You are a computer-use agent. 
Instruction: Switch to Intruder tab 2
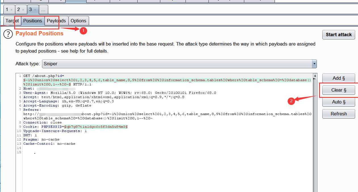pyautogui.click(x=18, y=9)
